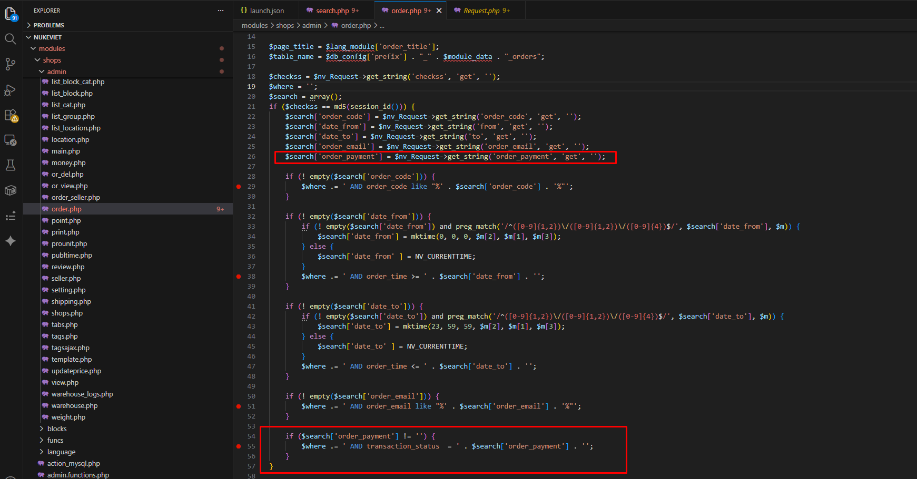Open the Testing flask icon
Screen dimensions: 917x479
pos(11,165)
